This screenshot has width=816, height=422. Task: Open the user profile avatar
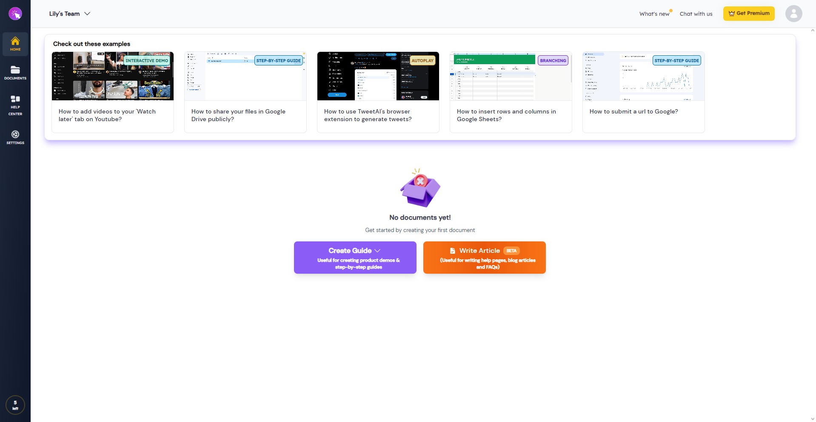point(793,14)
